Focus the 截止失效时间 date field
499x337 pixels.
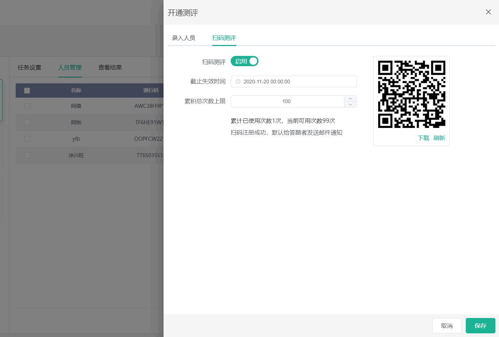click(x=293, y=82)
